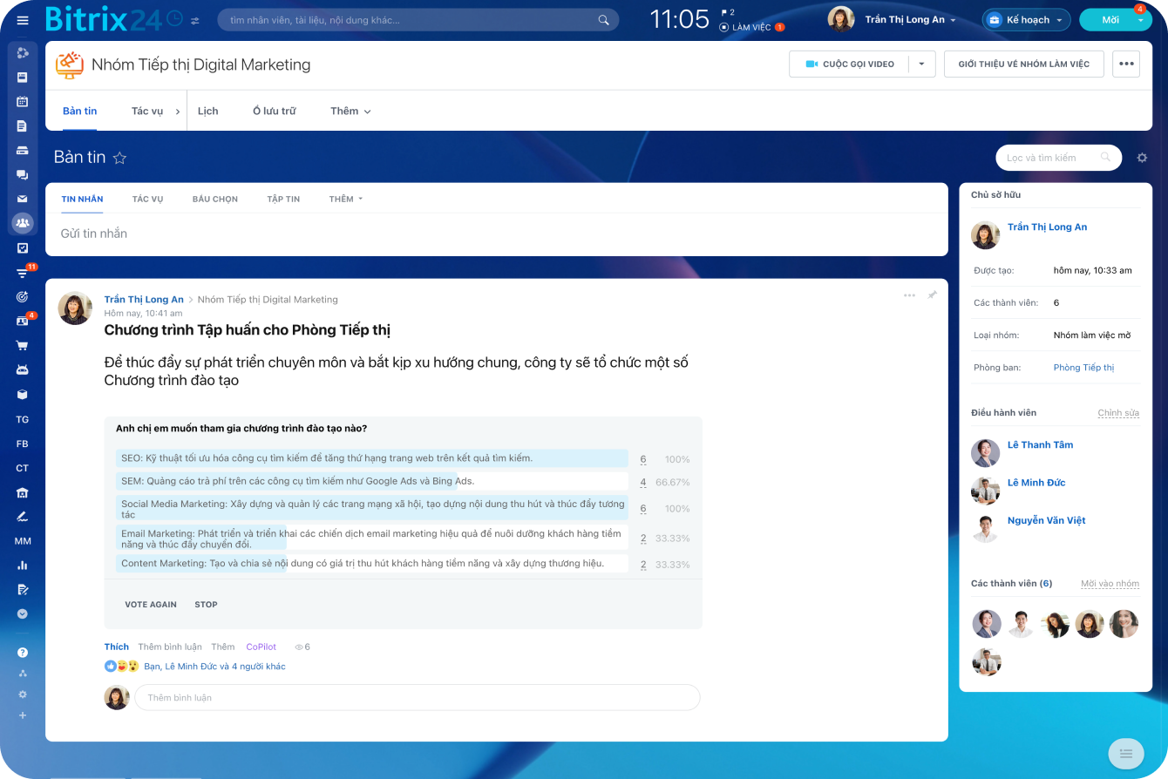
Task: Click the feed settings gear icon
Action: pos(1142,158)
